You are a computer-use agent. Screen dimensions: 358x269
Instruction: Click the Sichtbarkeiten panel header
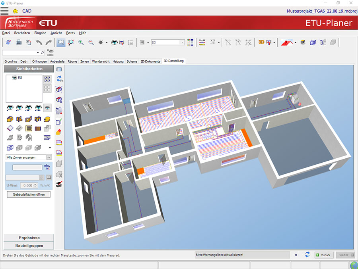(x=29, y=69)
